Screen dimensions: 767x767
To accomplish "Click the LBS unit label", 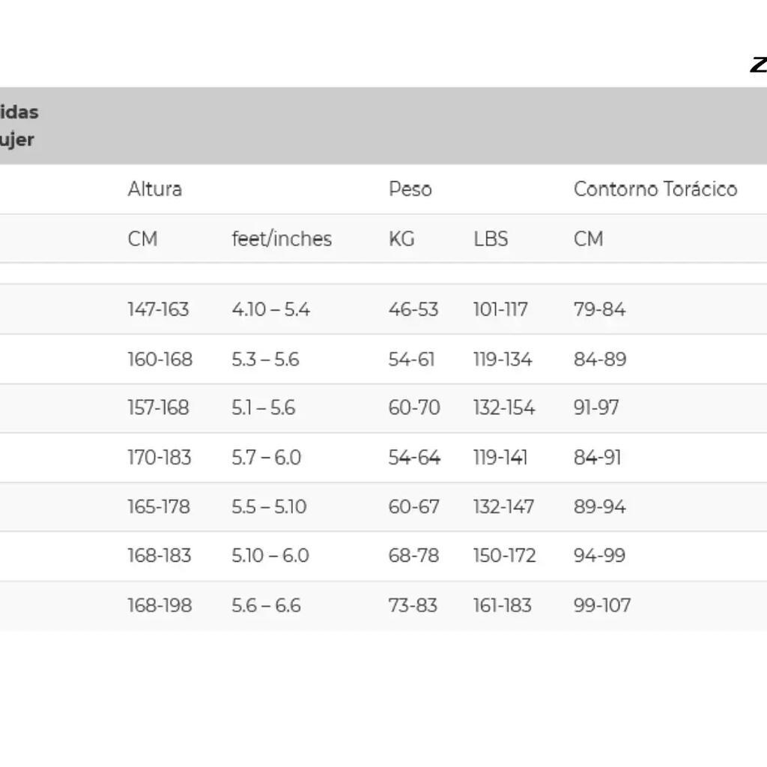I will tap(491, 239).
